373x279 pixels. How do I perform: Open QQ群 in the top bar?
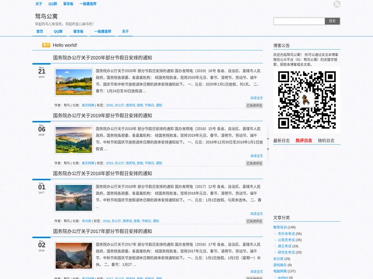click(52, 4)
